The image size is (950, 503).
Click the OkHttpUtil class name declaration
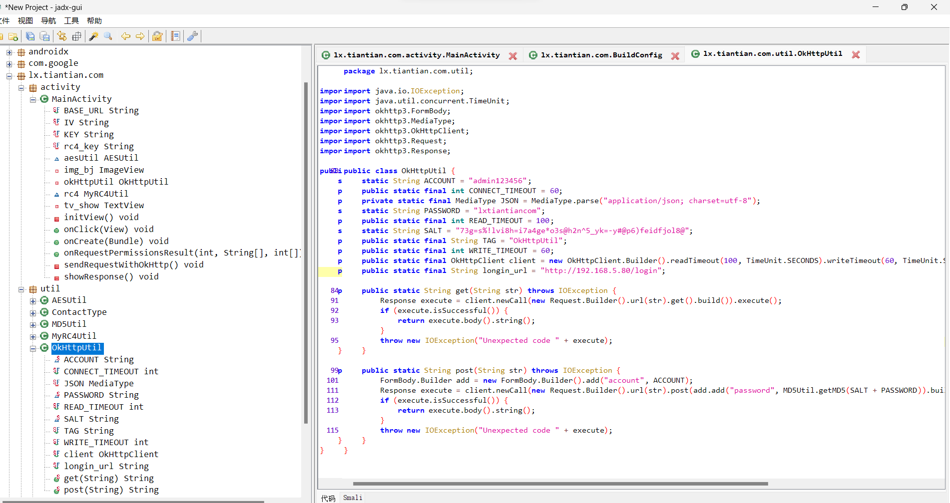pyautogui.click(x=424, y=171)
